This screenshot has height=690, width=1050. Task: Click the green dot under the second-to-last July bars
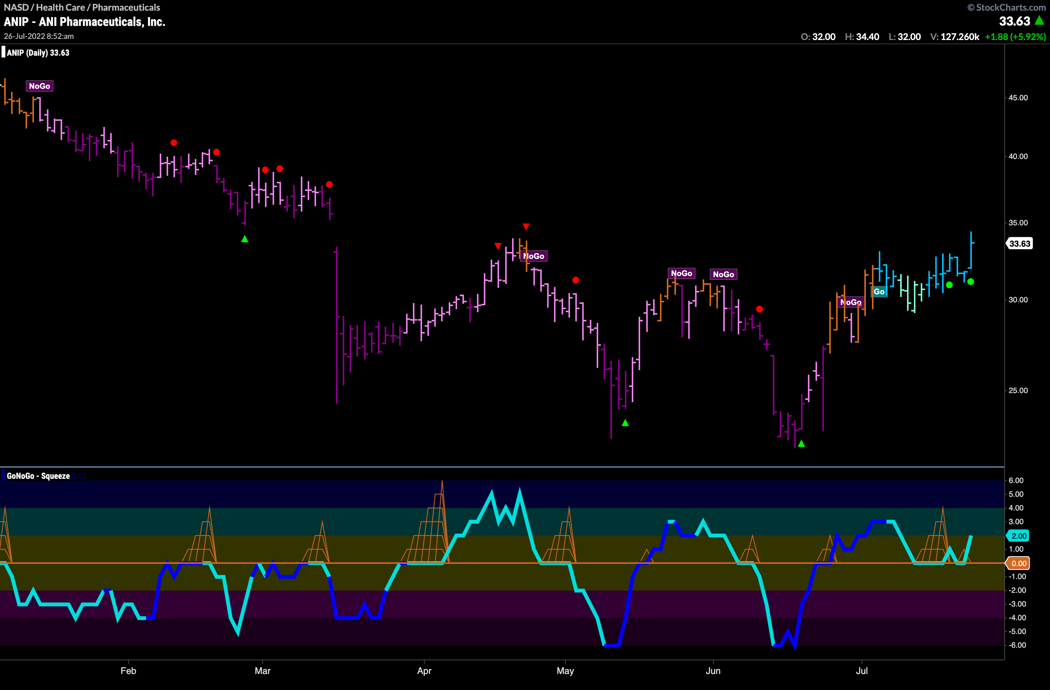pos(949,285)
